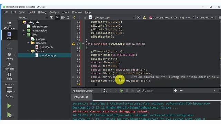Screen dimensions: 221x124
Task: Open the Analyze menu
Action: [54, 12]
